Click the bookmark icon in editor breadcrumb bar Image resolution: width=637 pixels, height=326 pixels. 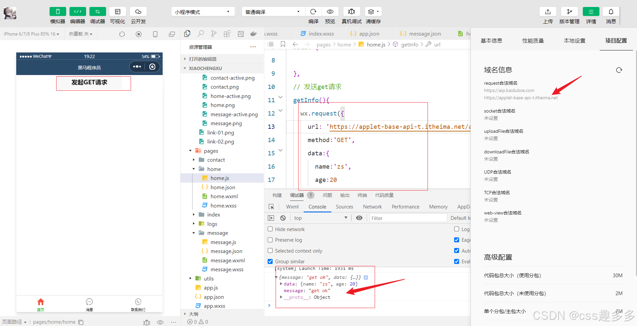pyautogui.click(x=283, y=44)
